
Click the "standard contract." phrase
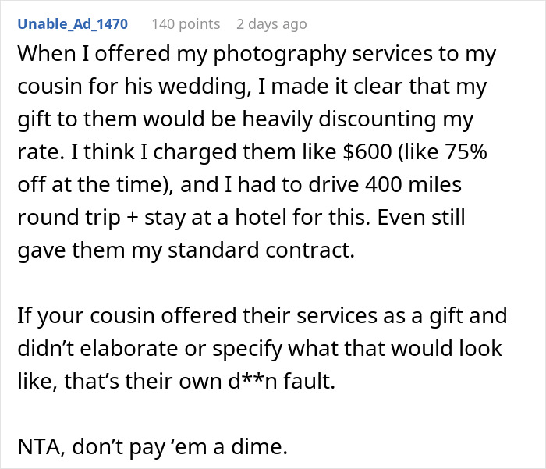[x=261, y=250]
